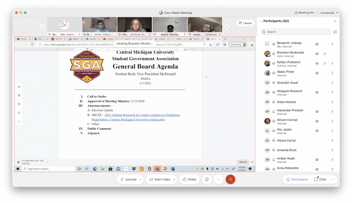
Task: Click zoom out magnifier on shared content
Action: pos(19,113)
